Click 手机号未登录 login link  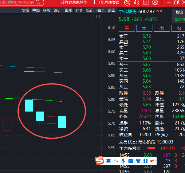(108, 2)
